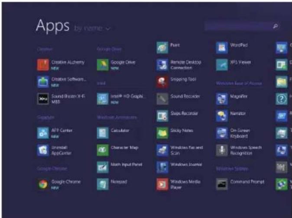Click the 'Steps Recorder' label text
The width and height of the screenshot is (292, 218).
pos(184,113)
